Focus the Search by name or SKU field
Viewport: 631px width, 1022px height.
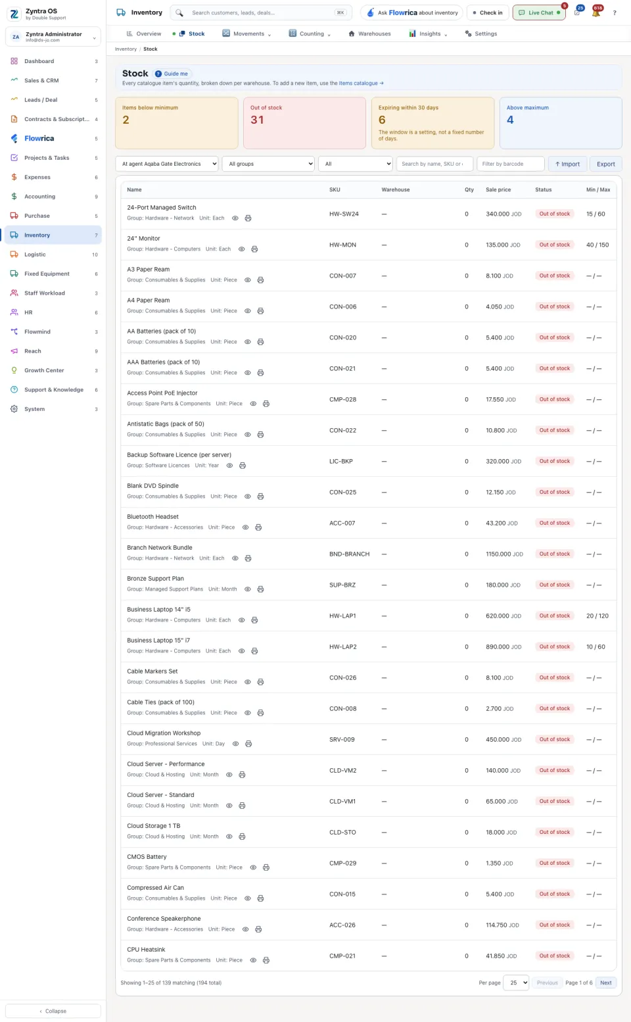point(434,164)
